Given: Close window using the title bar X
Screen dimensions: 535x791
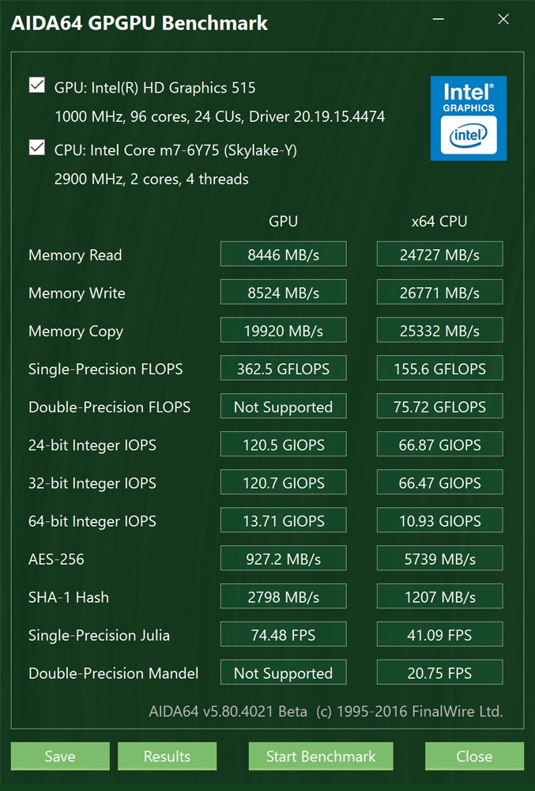Looking at the screenshot, I should [503, 19].
